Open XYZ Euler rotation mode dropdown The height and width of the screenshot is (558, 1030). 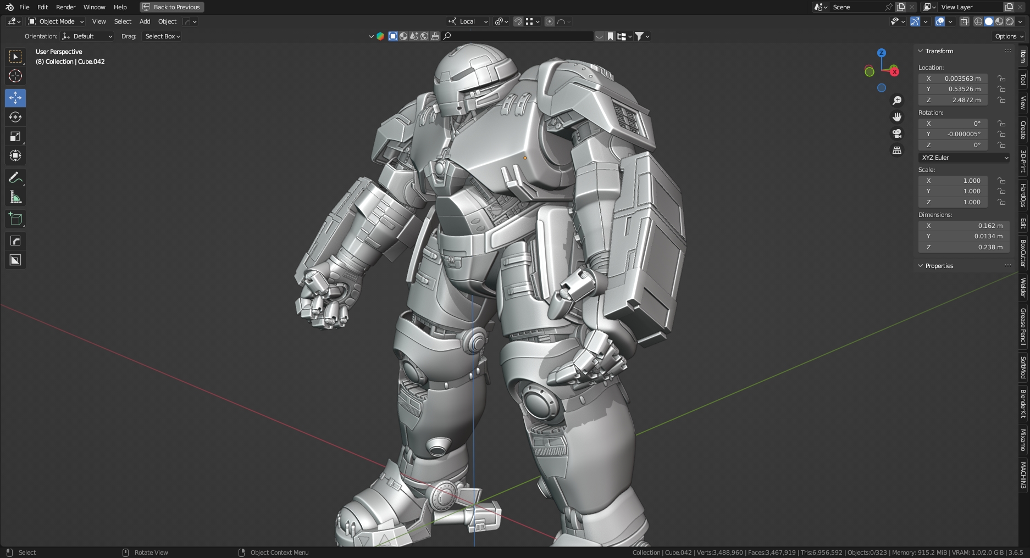(964, 158)
